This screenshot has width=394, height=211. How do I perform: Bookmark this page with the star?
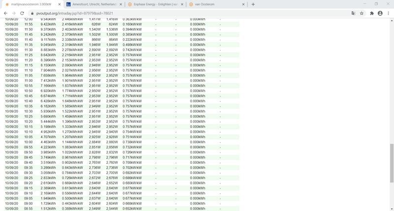pyautogui.click(x=361, y=13)
